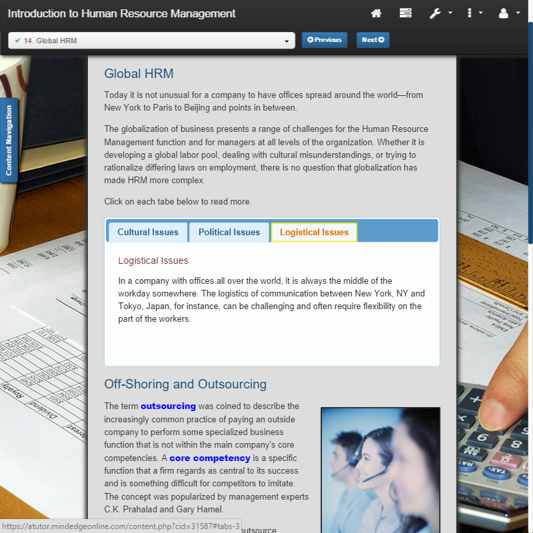
Task: Expand the 14. Global HRM page dropdown
Action: coord(151,41)
